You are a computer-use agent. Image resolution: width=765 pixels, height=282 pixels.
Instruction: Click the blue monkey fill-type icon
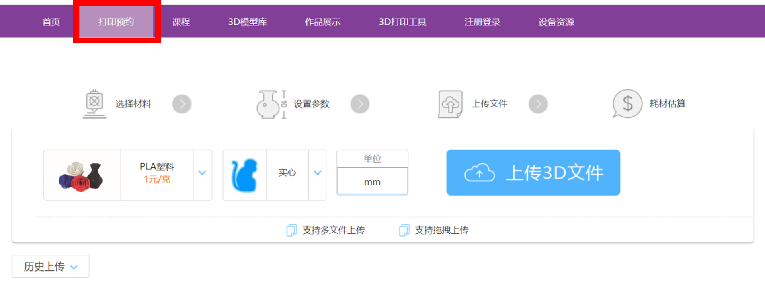point(244,175)
